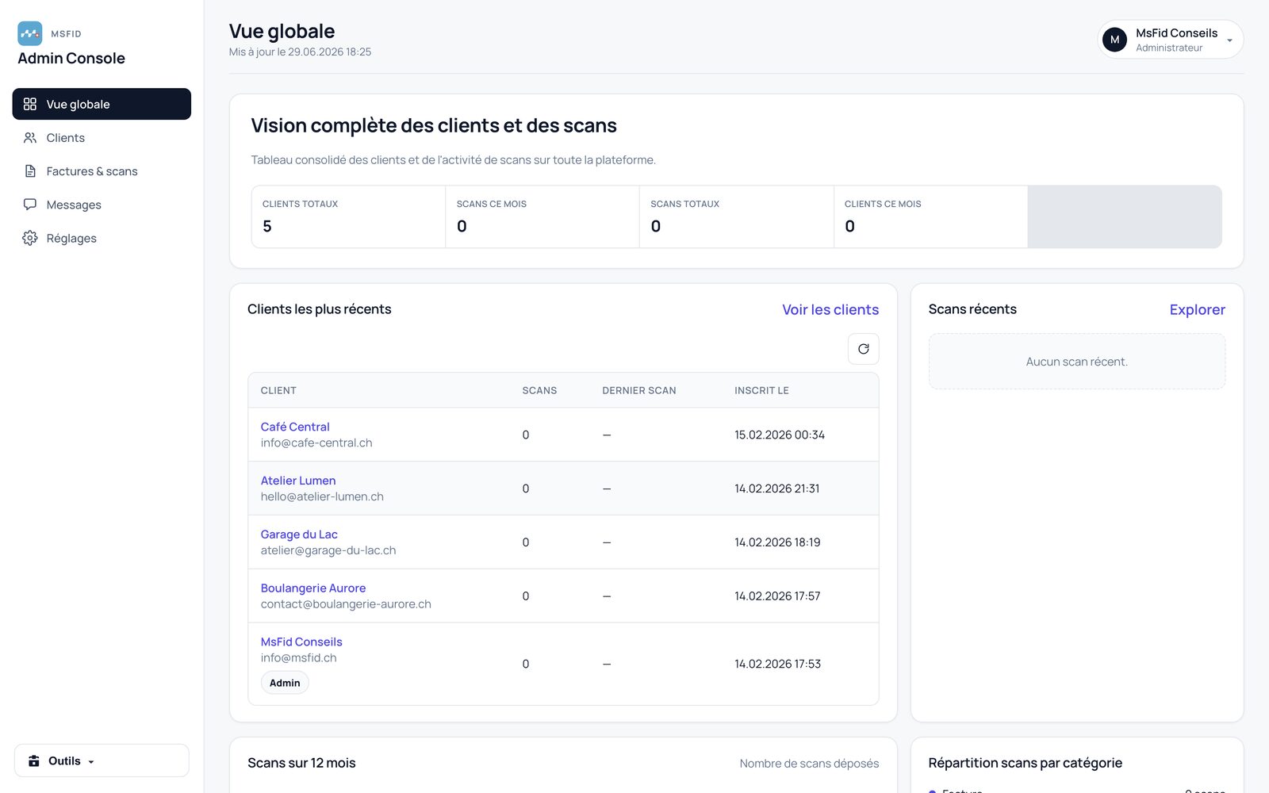Open Réglages settings page
Screen dimensions: 1269x793
(x=102, y=238)
